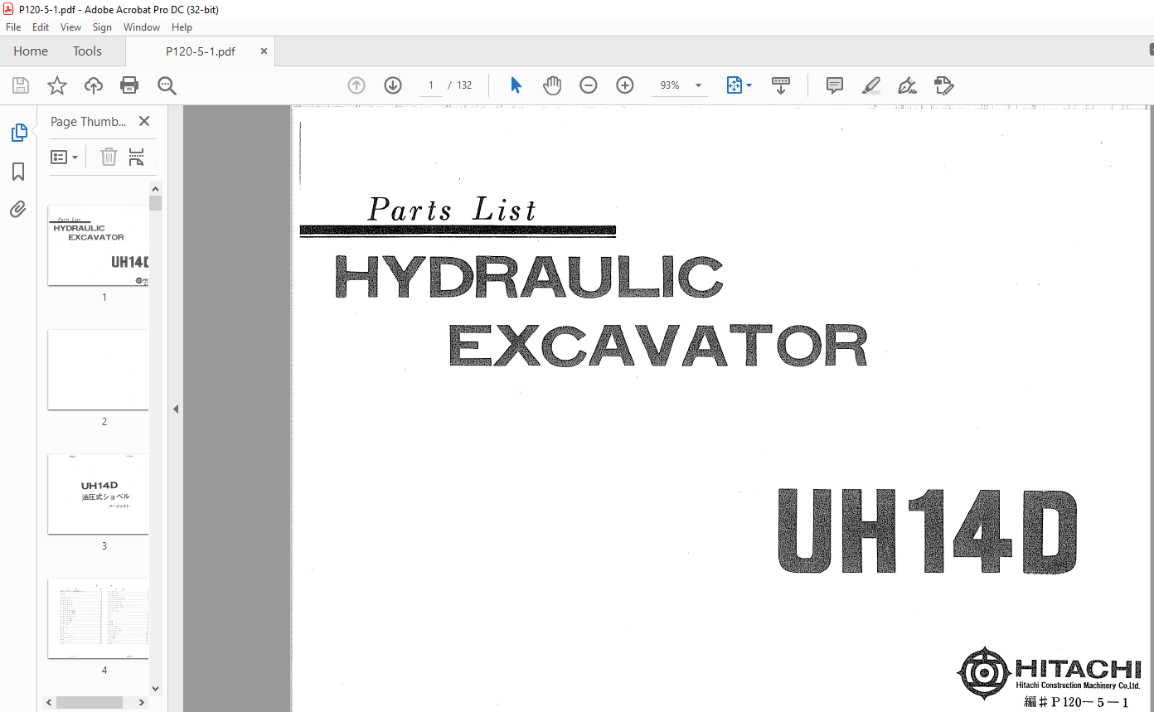Screen dimensions: 1154x712
Task: Click the thumbnail print pages icon
Action: (x=137, y=157)
